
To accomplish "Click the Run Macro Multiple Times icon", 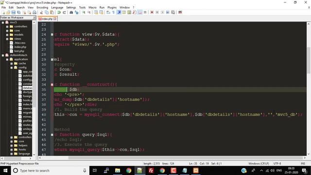I will click(x=168, y=12).
